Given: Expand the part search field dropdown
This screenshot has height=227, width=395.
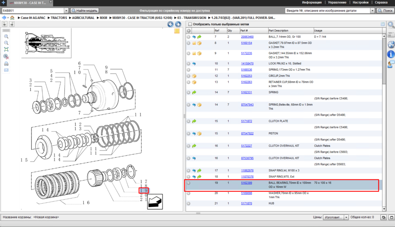Looking at the screenshot, I should 372,11.
